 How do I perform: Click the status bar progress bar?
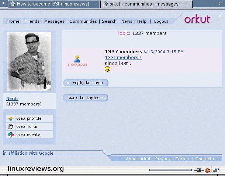(x=170, y=170)
